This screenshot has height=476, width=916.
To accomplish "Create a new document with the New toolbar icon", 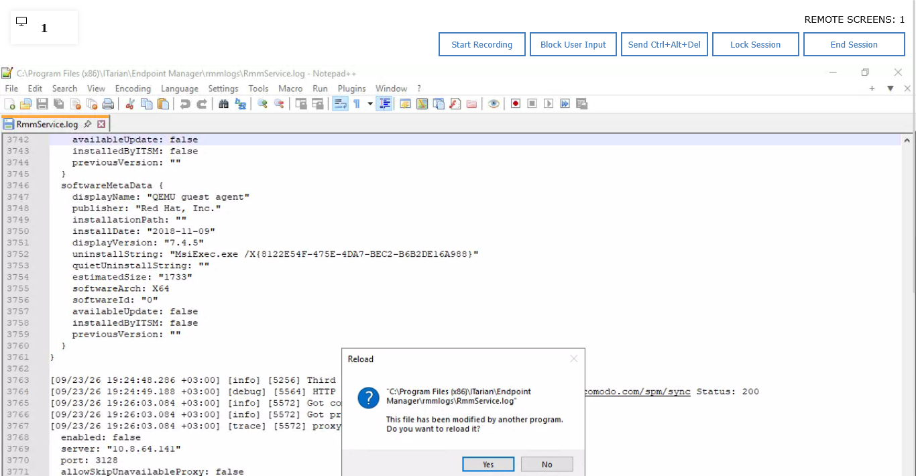I will coord(9,104).
